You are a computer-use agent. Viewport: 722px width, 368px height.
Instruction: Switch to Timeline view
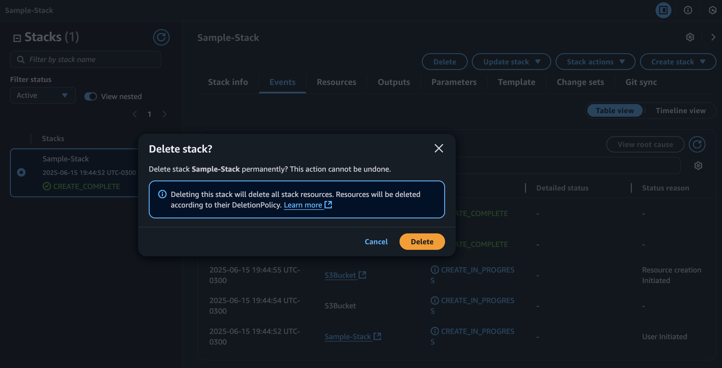680,111
